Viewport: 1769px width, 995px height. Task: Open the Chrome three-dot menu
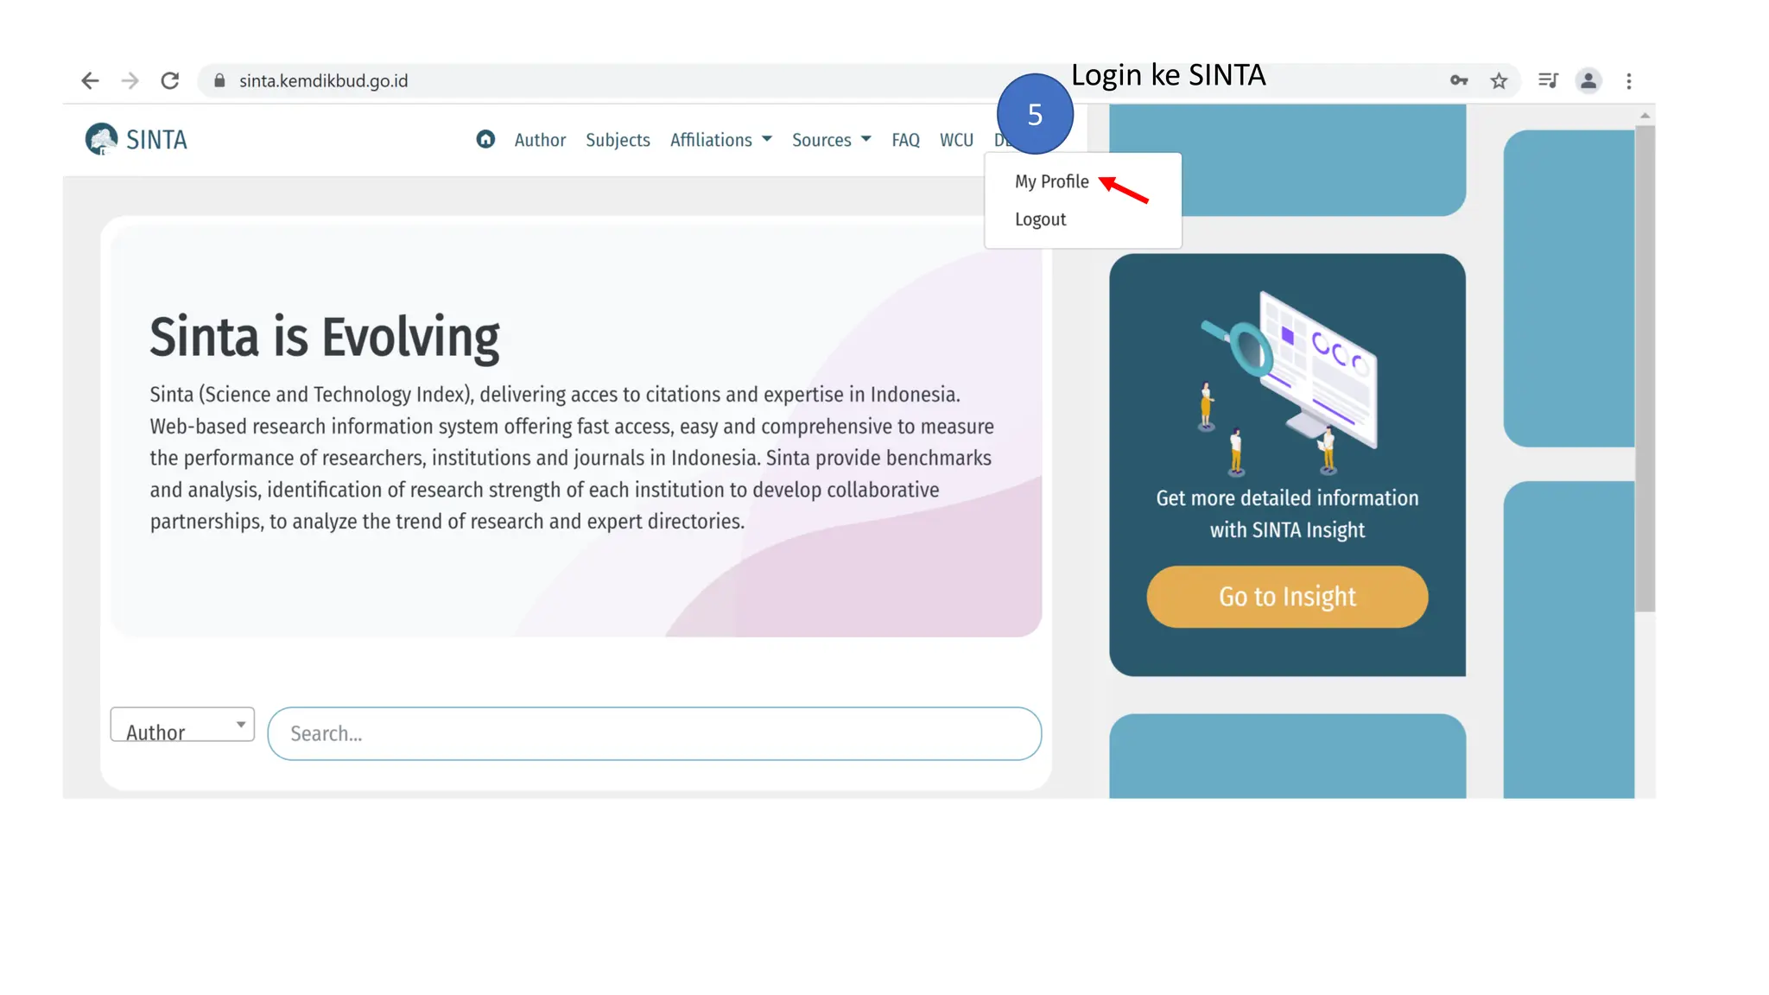coord(1629,80)
